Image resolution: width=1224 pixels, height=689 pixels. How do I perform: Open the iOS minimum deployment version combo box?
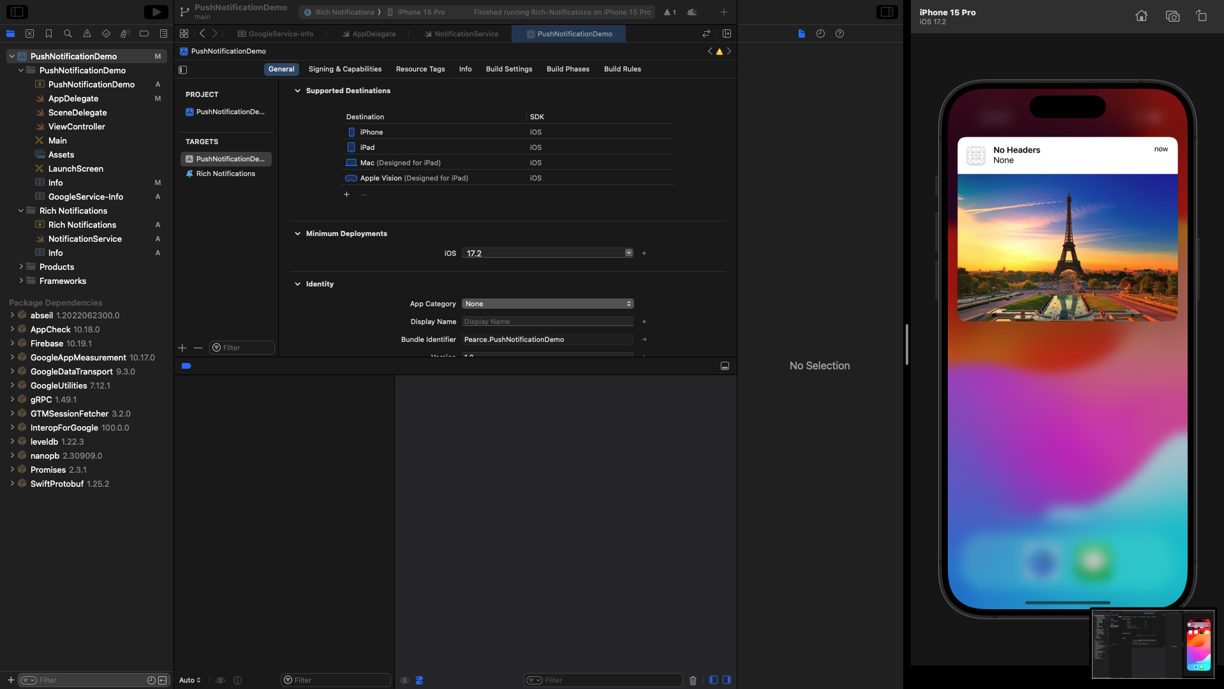(628, 253)
